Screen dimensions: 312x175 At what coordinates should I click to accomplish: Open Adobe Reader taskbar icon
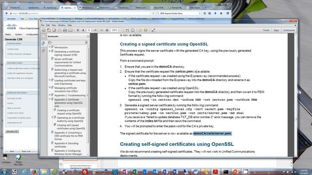(215, 172)
